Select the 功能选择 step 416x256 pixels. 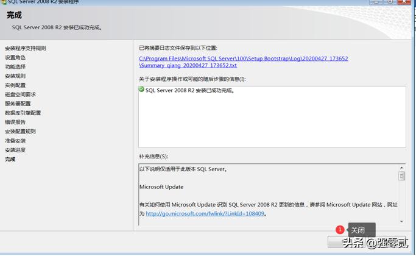[x=15, y=66]
